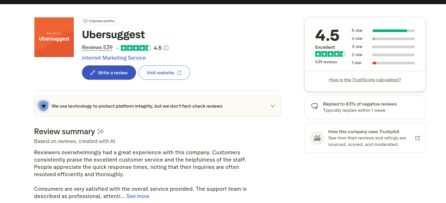Click the large 4.5 TrustScore number
Image resolution: width=446 pixels, height=203 pixels.
point(327,35)
